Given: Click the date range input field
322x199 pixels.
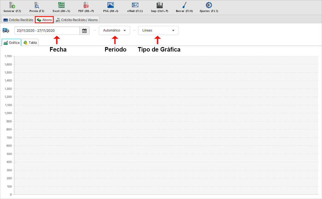Looking at the screenshot, I should pos(47,31).
